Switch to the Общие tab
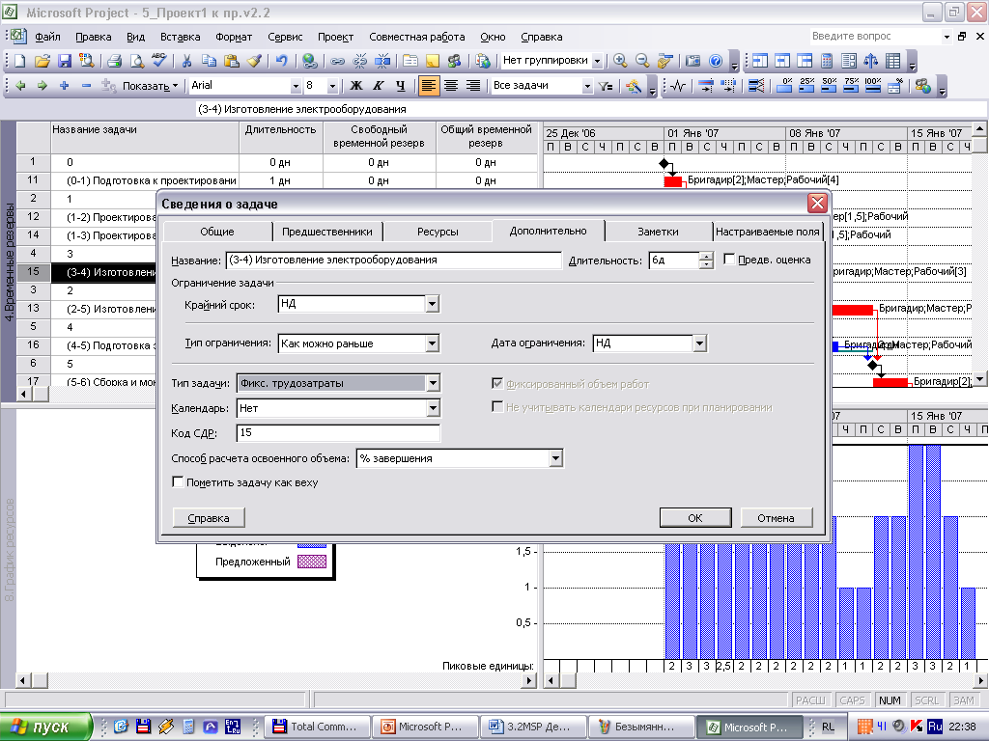 tap(217, 232)
